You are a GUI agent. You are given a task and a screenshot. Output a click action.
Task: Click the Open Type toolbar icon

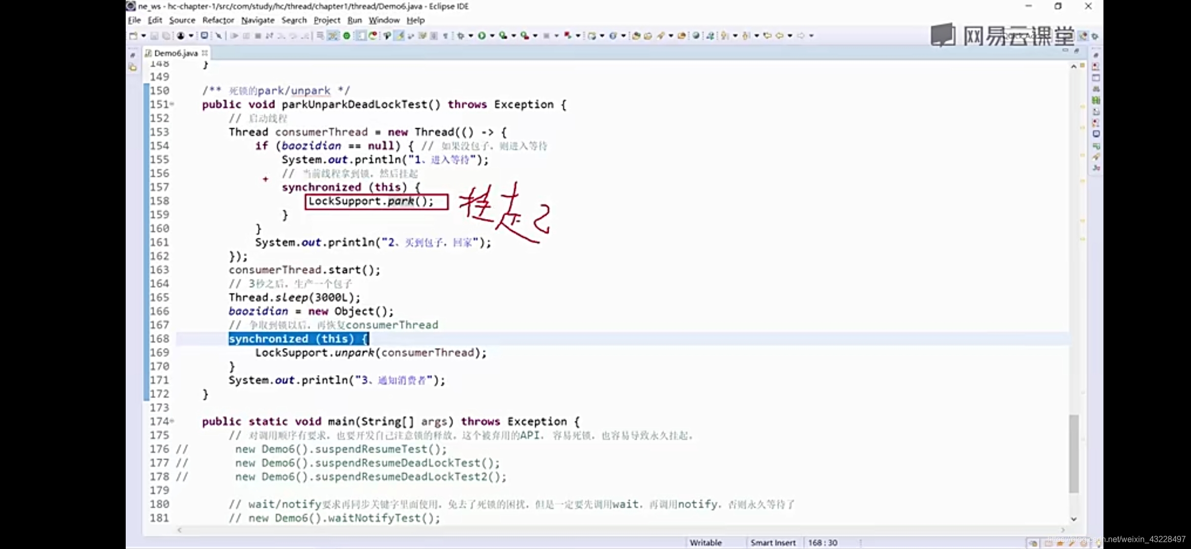[x=636, y=36]
